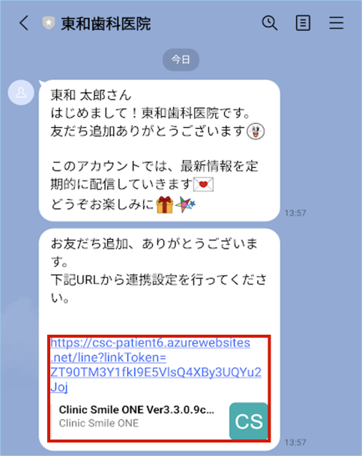Image resolution: width=362 pixels, height=456 pixels.
Task: Open the notes list icon in header
Action: pyautogui.click(x=303, y=23)
